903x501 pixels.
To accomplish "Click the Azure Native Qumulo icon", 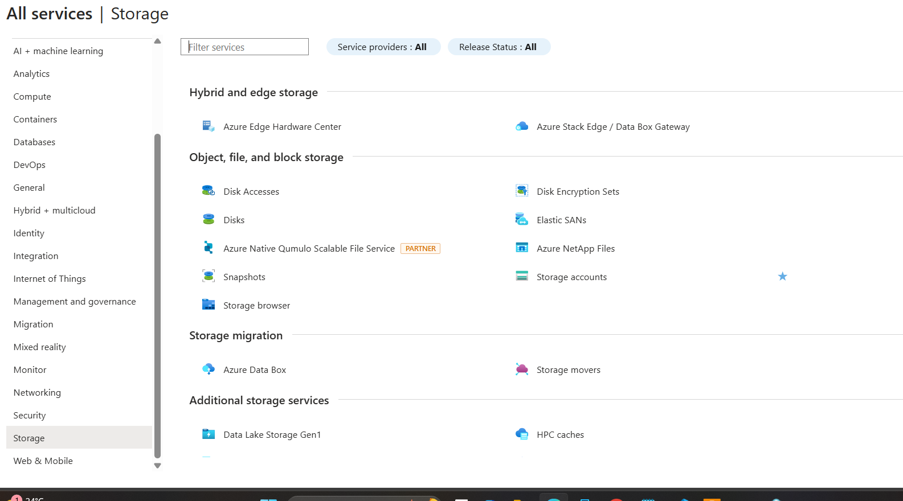I will pyautogui.click(x=209, y=248).
